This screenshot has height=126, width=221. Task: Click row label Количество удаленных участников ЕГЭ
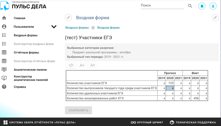pos(95,93)
